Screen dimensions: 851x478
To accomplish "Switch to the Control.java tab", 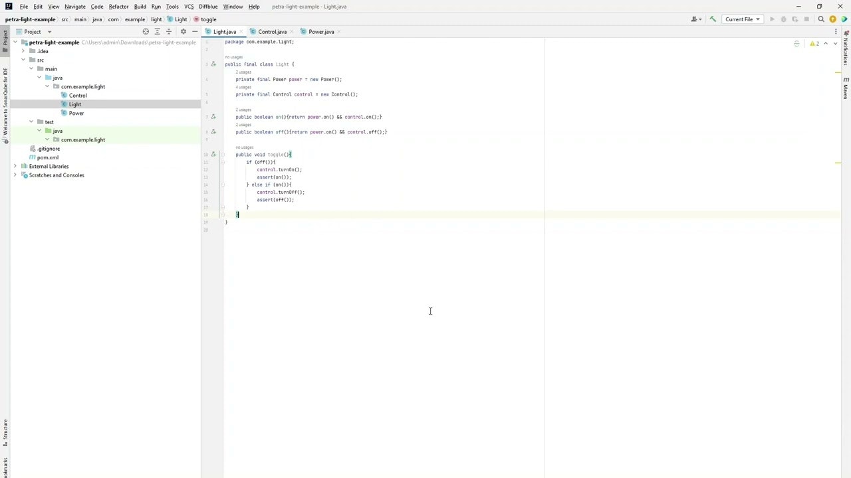I will pos(273,32).
